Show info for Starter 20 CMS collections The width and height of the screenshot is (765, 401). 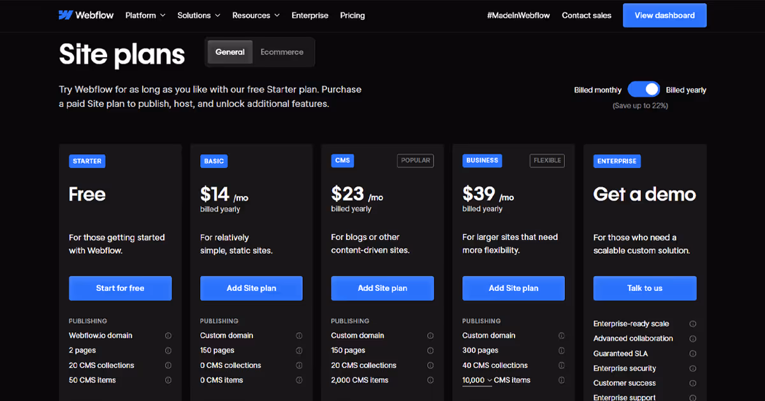(168, 365)
